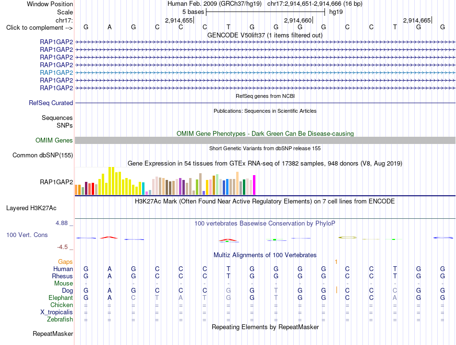Click the RepeatMasker track label
Viewport: 456px width, 345px height.
53,333
